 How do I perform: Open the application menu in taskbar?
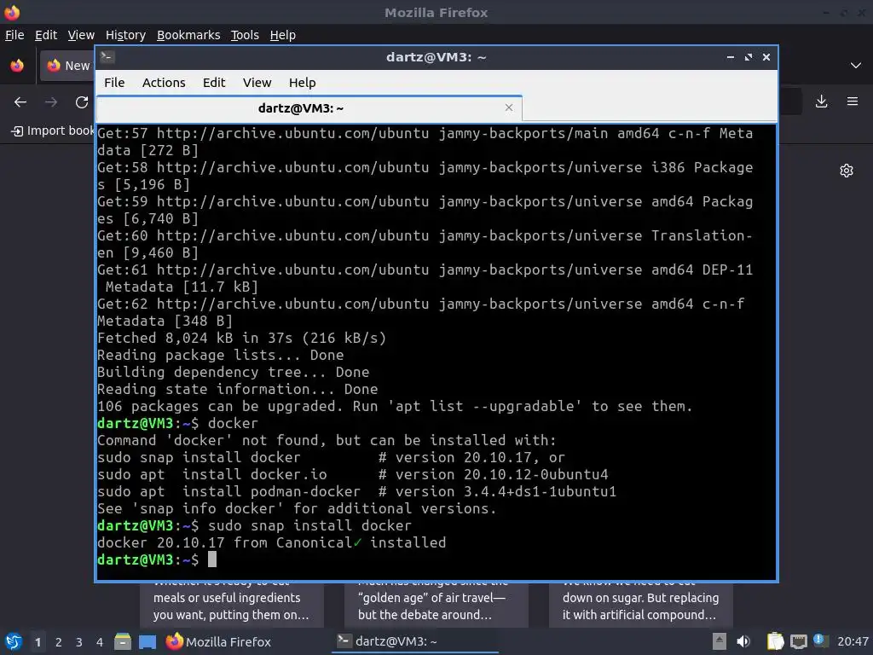(14, 641)
